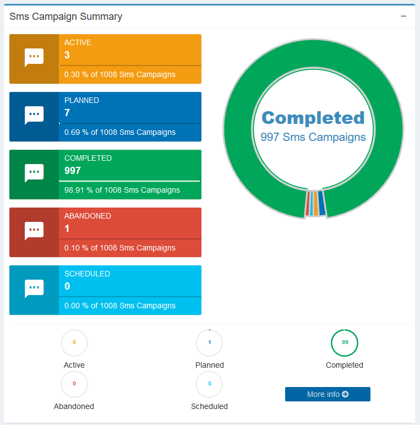
Task: Click the Sms Campaign Summary panel title
Action: tap(66, 17)
